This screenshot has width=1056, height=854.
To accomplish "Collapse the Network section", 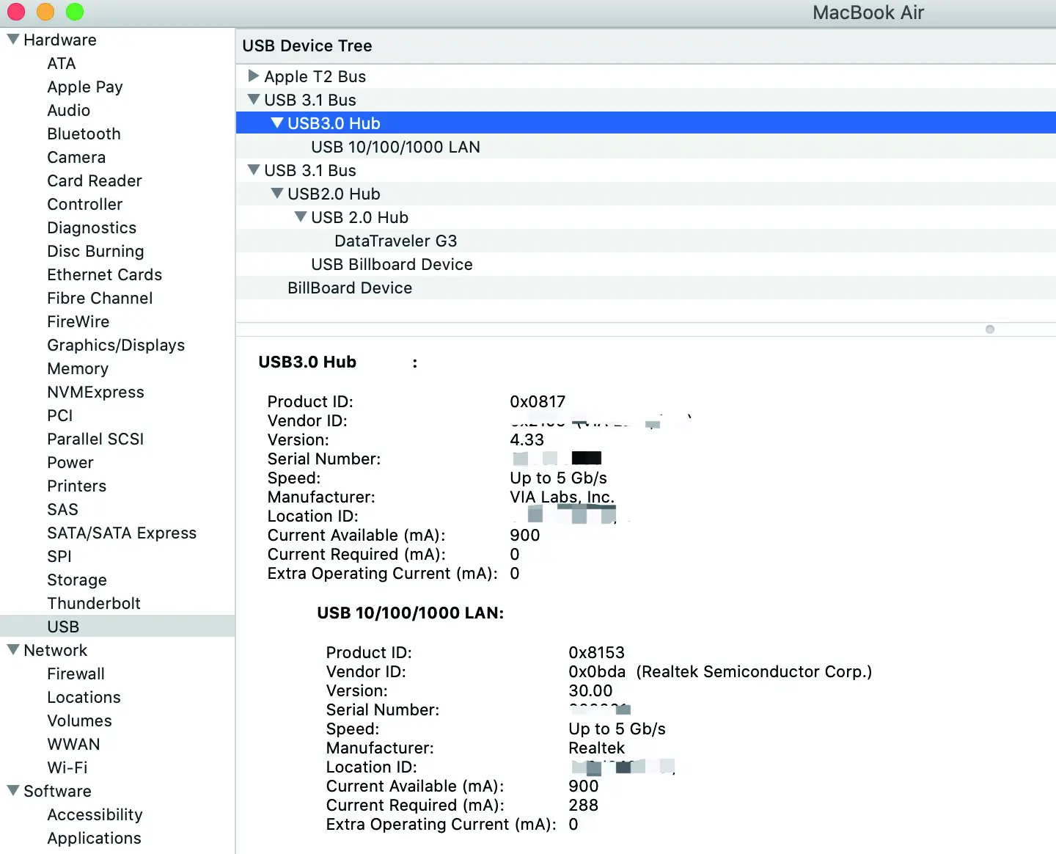I will [12, 650].
